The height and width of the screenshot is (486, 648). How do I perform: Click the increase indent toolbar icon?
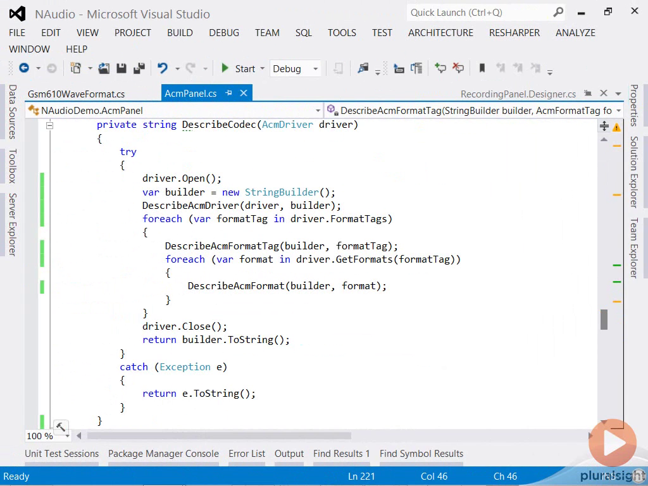click(416, 68)
